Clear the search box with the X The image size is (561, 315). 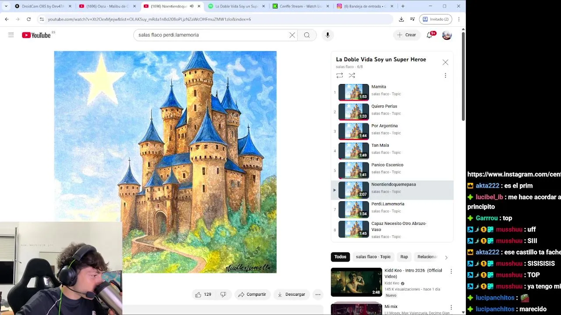click(292, 35)
